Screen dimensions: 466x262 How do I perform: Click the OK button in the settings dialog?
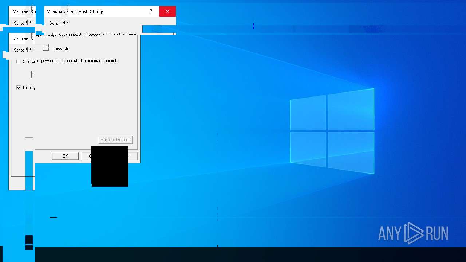click(x=65, y=156)
